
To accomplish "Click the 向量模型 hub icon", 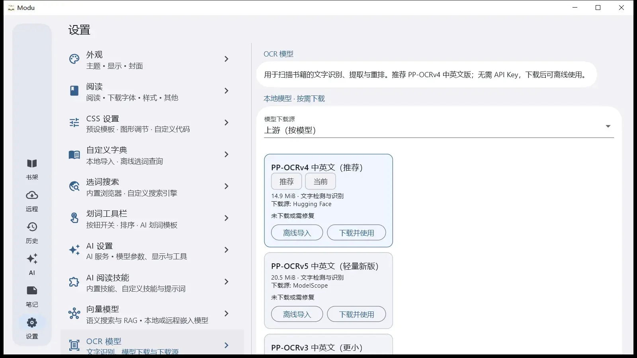I will pos(74,313).
